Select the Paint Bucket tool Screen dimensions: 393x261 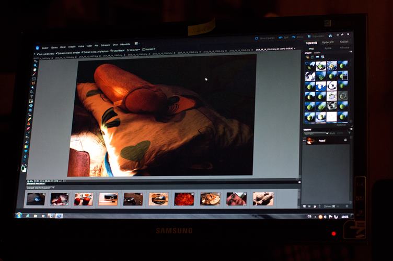tap(27, 142)
